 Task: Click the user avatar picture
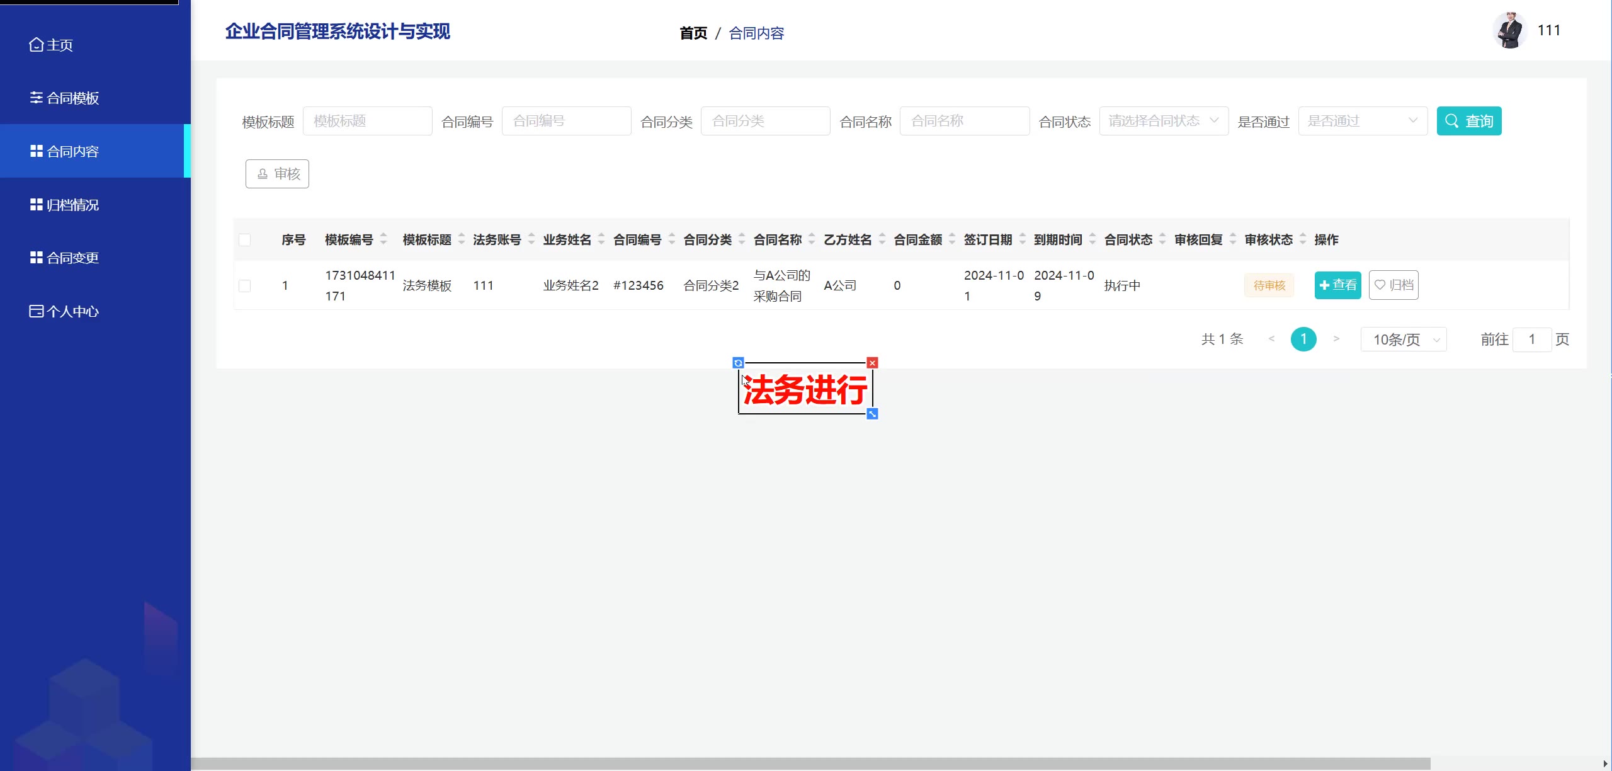click(x=1509, y=31)
